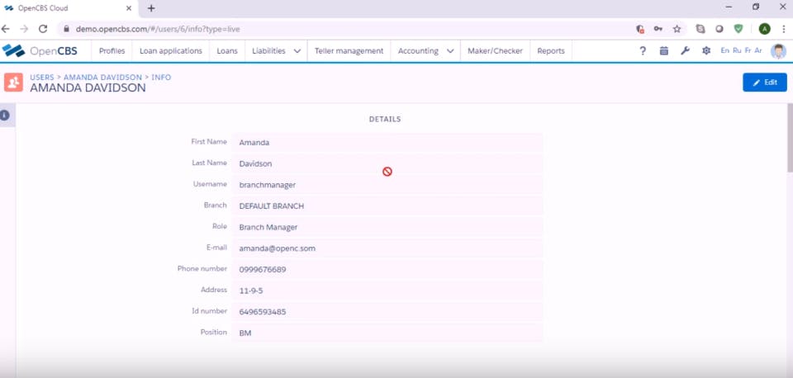Open the Chrome three-dot menu

(783, 29)
